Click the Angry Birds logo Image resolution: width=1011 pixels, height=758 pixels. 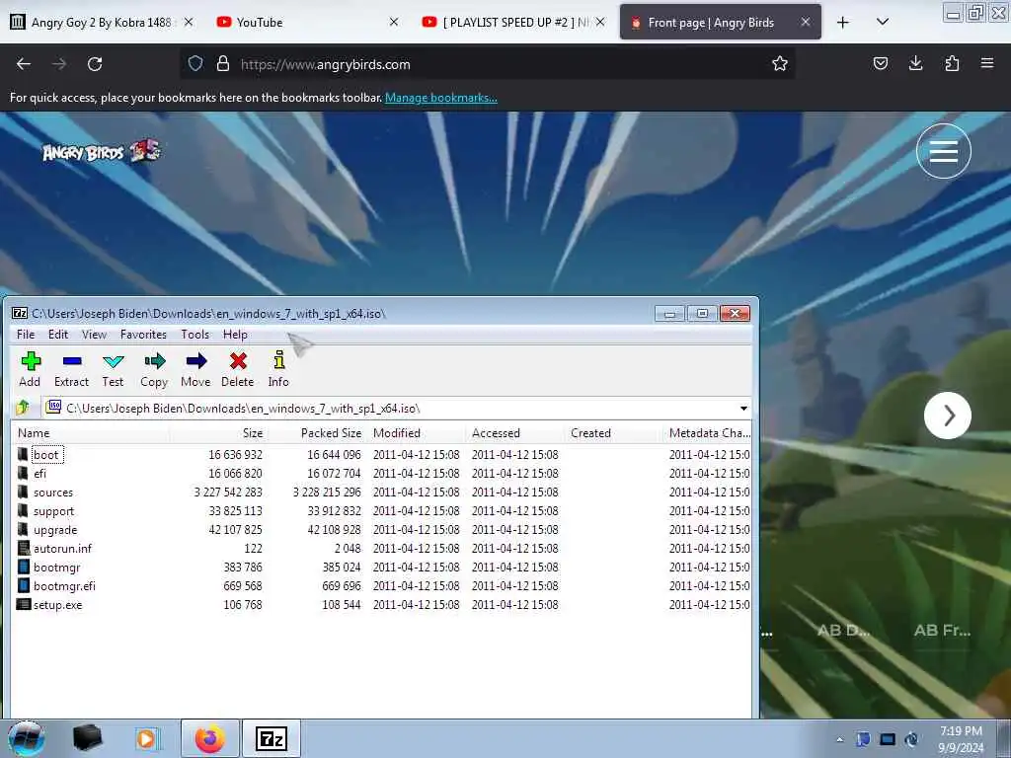tap(102, 151)
